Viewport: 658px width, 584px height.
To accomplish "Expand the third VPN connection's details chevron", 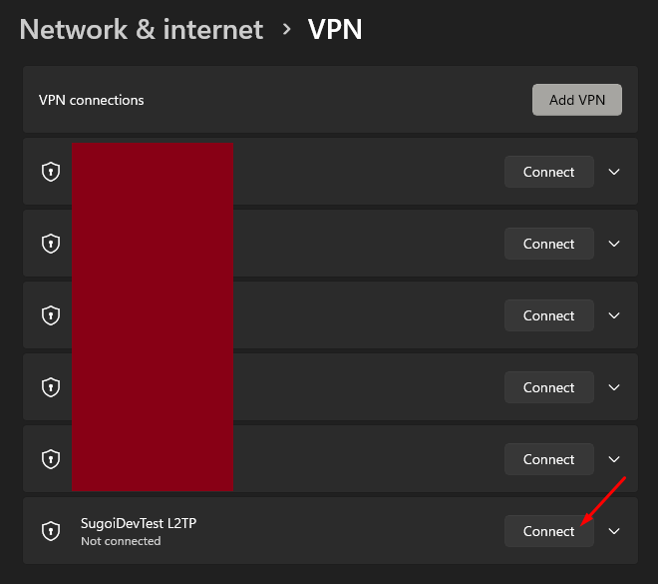I will (614, 315).
